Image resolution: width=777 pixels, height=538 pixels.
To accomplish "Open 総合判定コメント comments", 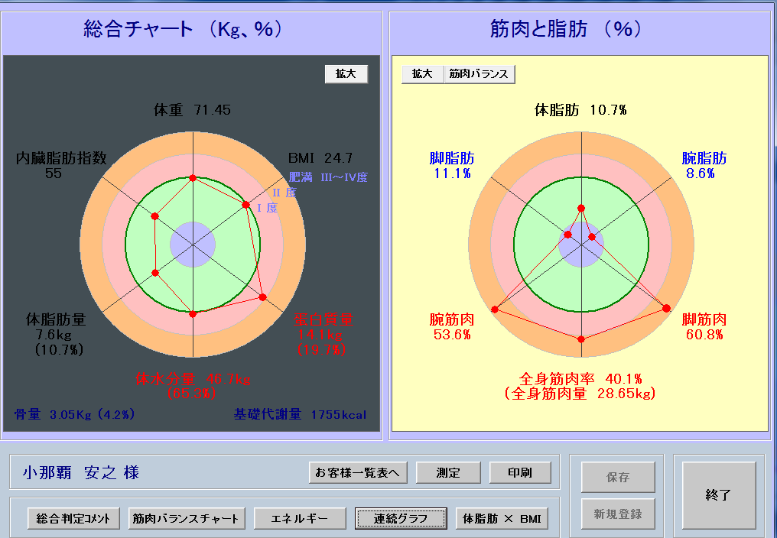I will [73, 519].
